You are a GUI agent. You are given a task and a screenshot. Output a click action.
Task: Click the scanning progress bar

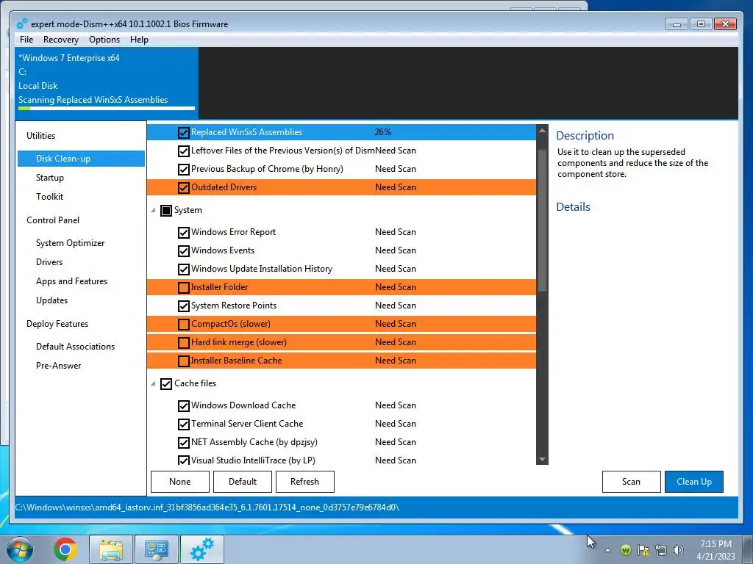(x=107, y=109)
